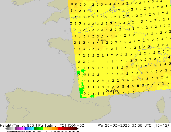The width and height of the screenshot is (171, 132).
Task: Click the 54 label on the legend scale
Action: point(78,131)
